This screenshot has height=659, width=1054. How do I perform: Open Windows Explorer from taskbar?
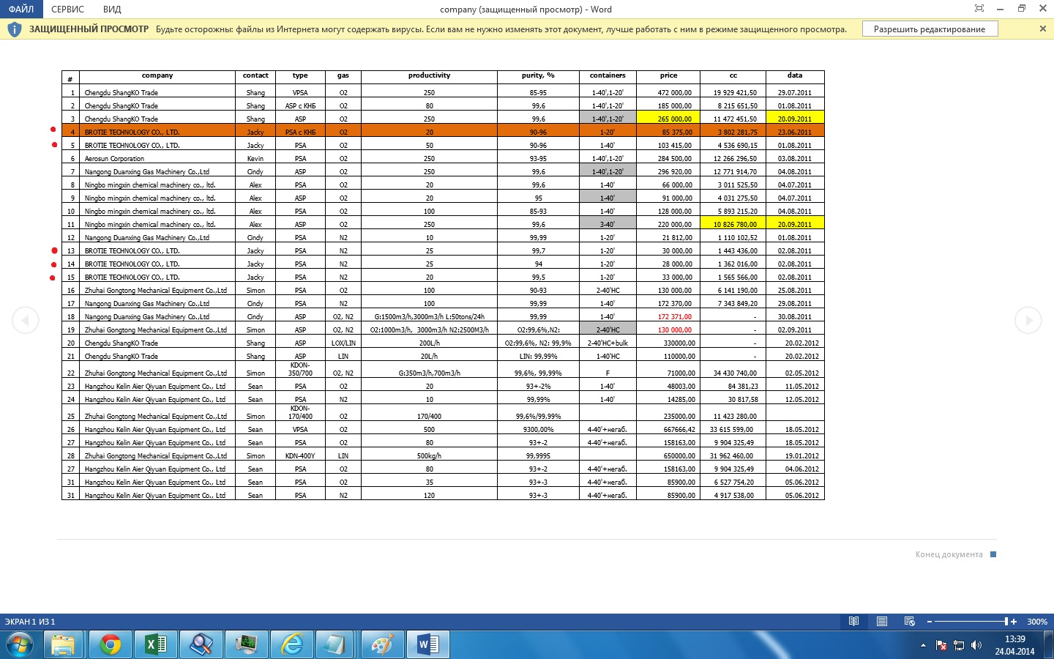click(64, 644)
